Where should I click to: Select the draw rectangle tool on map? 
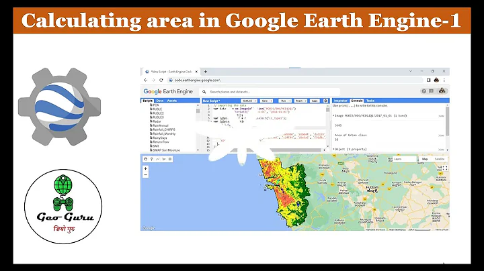[x=170, y=159]
